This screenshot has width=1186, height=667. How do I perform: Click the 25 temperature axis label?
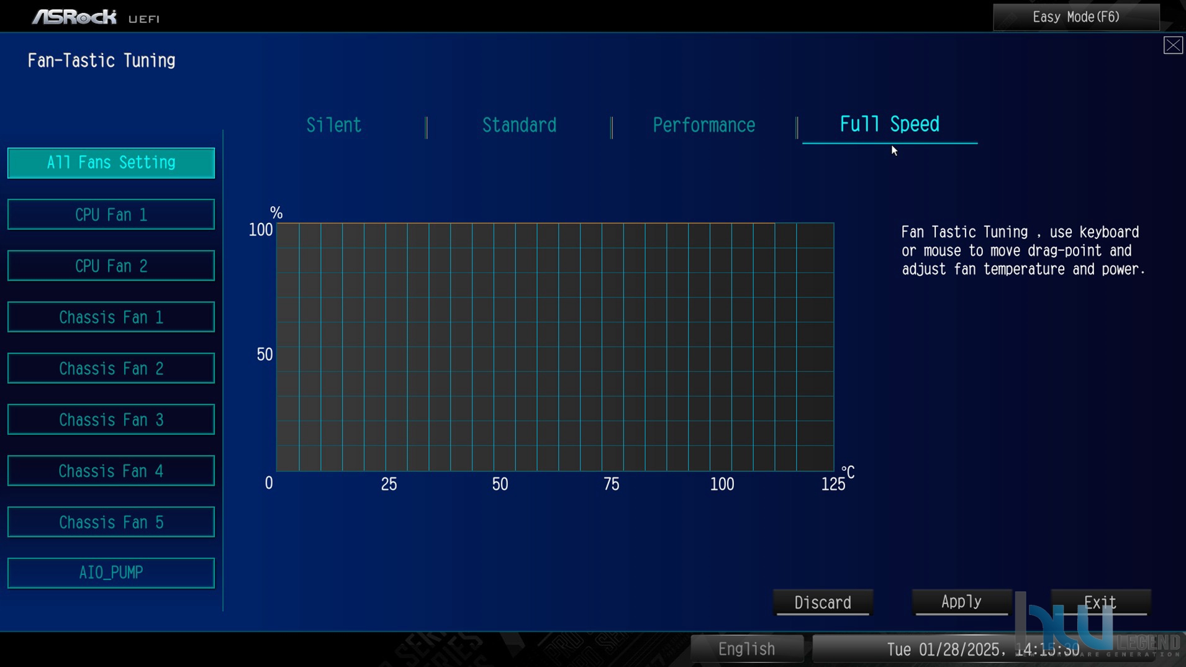point(389,484)
